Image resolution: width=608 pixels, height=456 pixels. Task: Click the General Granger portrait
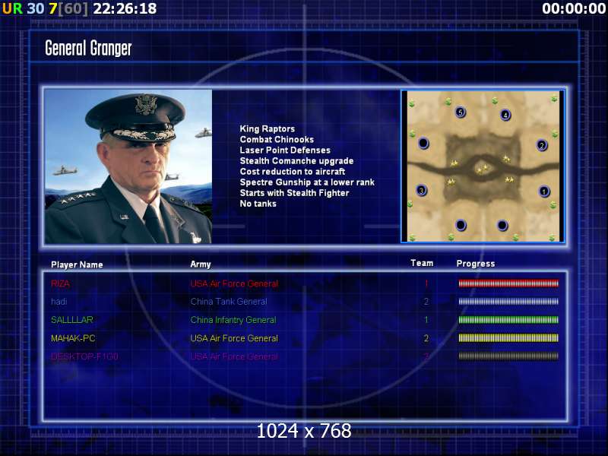[x=128, y=166]
